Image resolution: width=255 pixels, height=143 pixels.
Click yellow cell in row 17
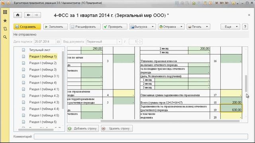point(231,93)
